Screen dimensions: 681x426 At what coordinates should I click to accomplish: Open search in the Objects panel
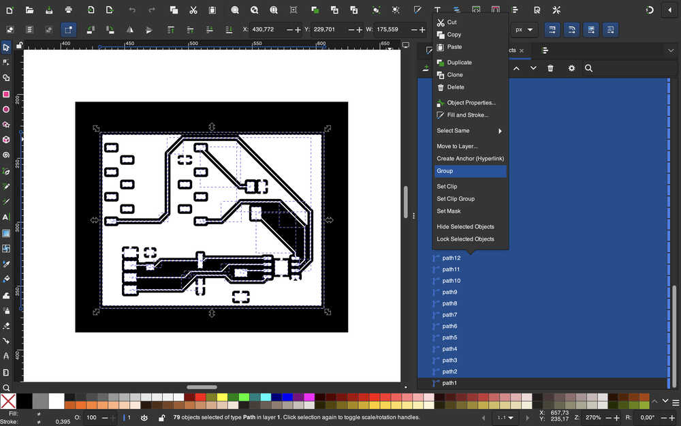point(588,68)
